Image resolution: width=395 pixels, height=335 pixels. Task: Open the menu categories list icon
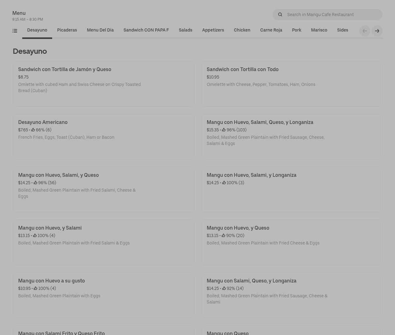click(x=15, y=31)
